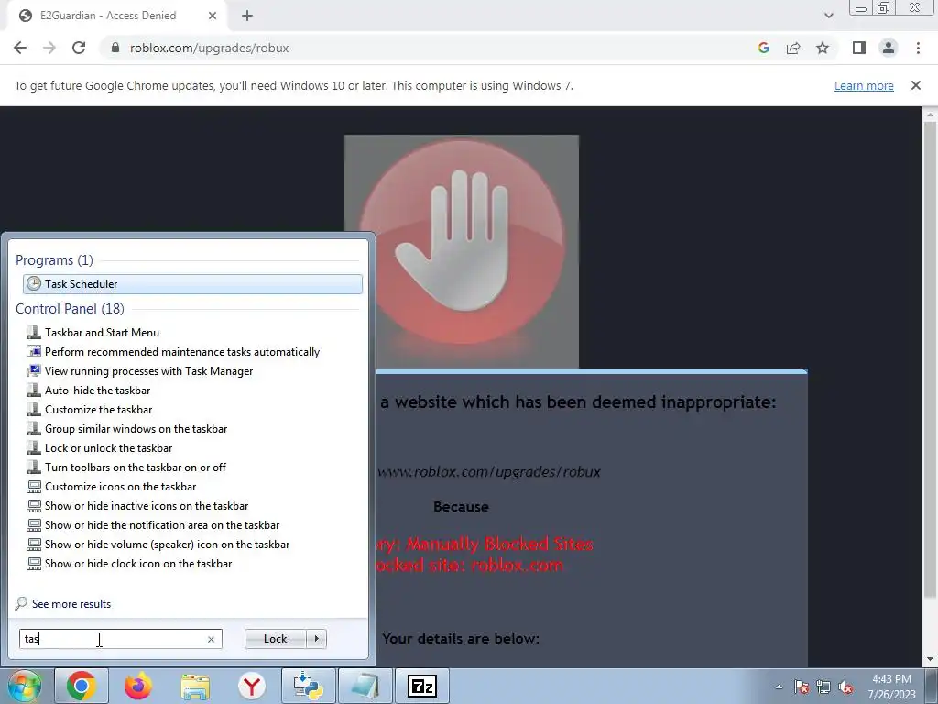The width and height of the screenshot is (938, 704).
Task: Go back using Chrome's back arrow
Action: [x=20, y=48]
